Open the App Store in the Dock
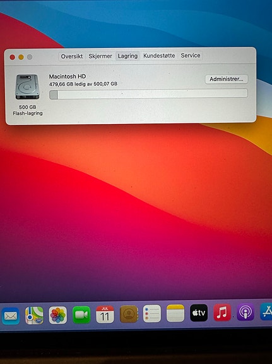Screen dimensions: 272x364 [x=266, y=311]
